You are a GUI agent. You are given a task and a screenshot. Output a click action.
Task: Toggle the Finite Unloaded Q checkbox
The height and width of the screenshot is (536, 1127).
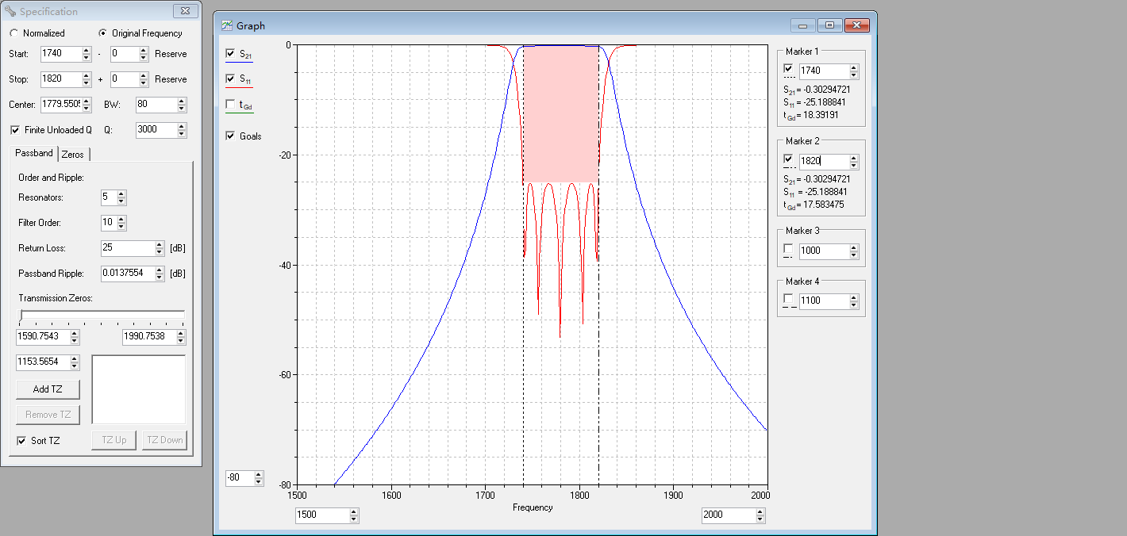[x=15, y=130]
